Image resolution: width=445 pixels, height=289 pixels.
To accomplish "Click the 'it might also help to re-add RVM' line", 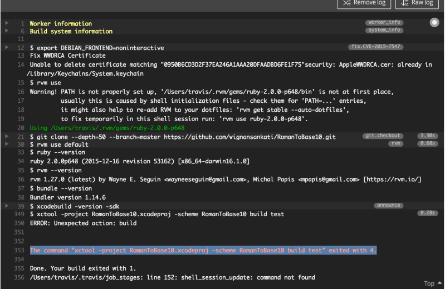I will [205, 110].
